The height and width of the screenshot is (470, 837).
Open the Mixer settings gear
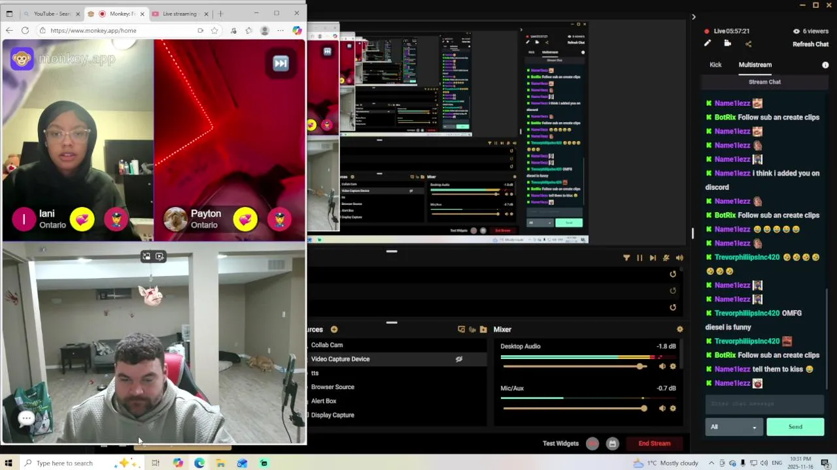679,330
